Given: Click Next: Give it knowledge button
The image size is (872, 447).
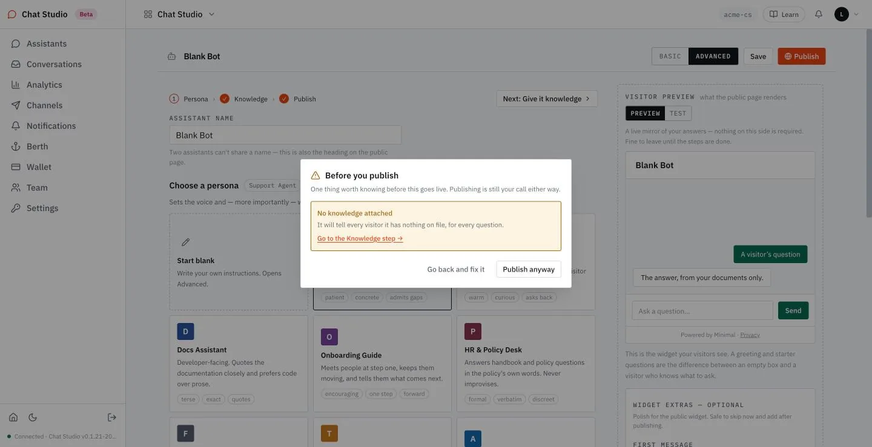Looking at the screenshot, I should (547, 99).
